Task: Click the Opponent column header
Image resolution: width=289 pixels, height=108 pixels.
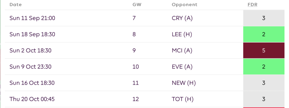Action: coord(185,5)
